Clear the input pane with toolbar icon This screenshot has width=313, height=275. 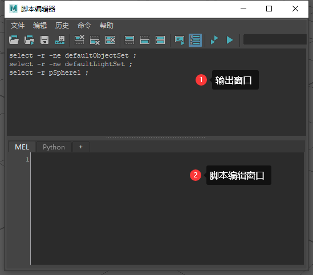[95, 40]
